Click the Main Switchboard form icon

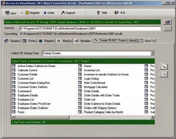(x=80, y=83)
